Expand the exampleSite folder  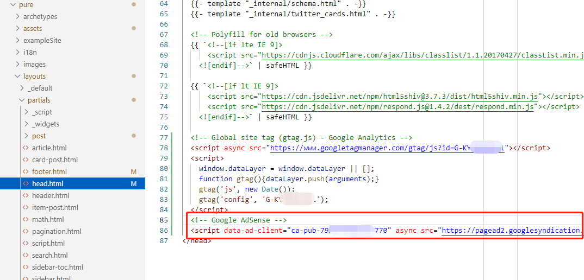[17, 41]
